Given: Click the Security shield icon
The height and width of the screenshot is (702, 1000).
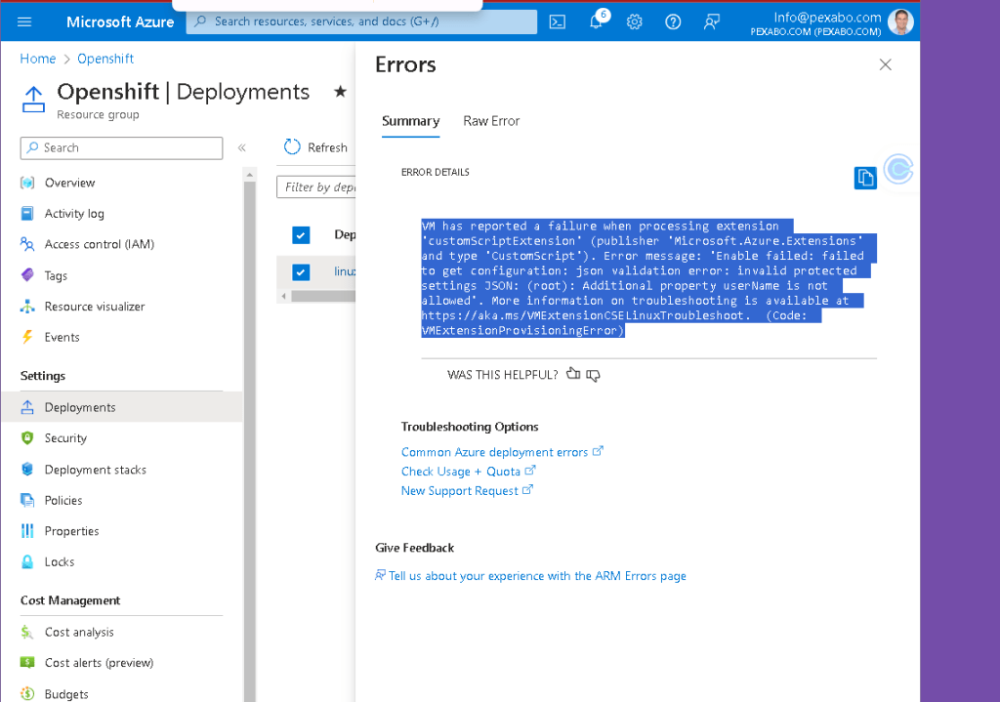Looking at the screenshot, I should pyautogui.click(x=27, y=438).
